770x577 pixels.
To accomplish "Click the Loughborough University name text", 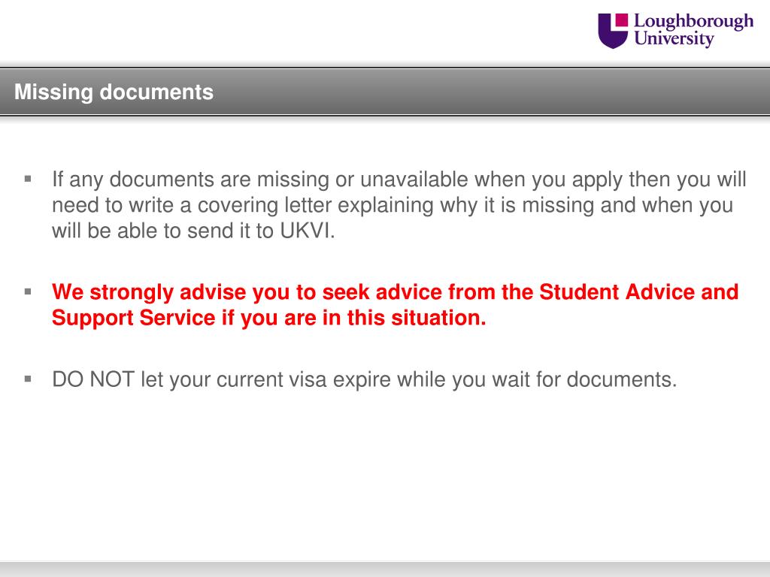I will [693, 29].
